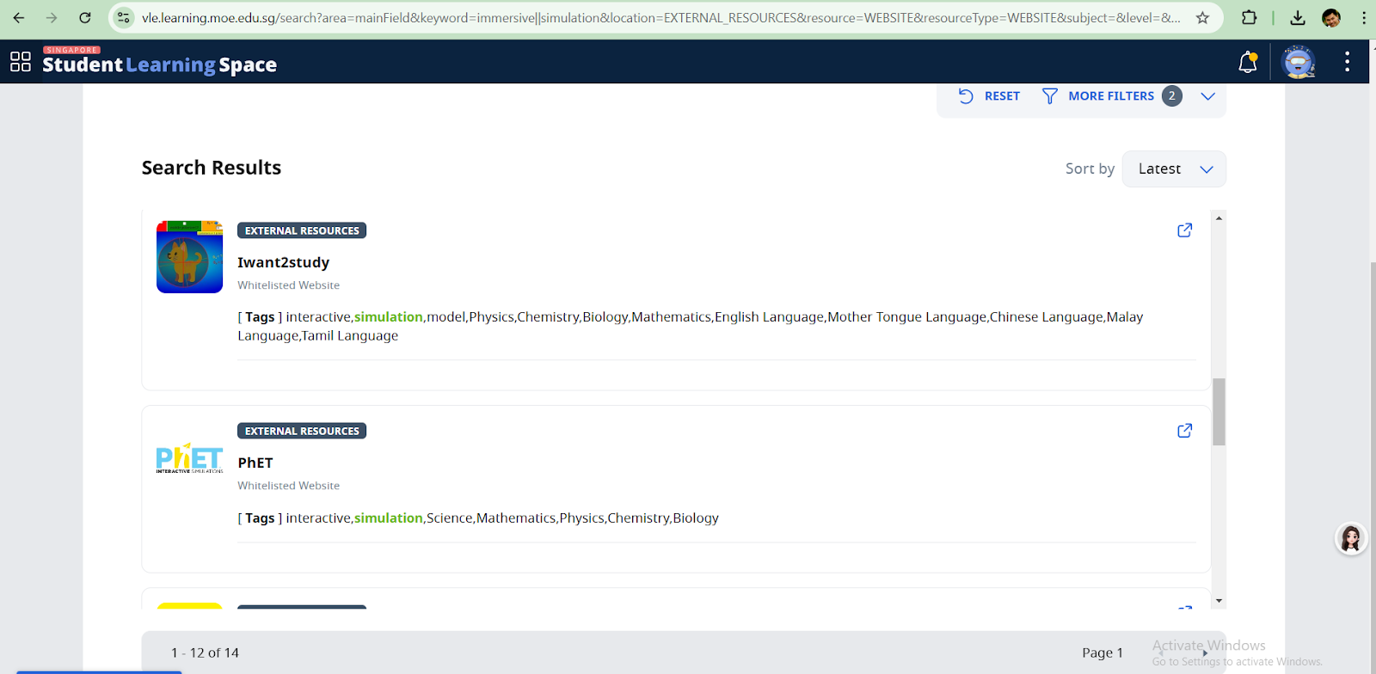Image resolution: width=1376 pixels, height=674 pixels.
Task: Open the Iwant2study result title
Action: click(x=283, y=262)
